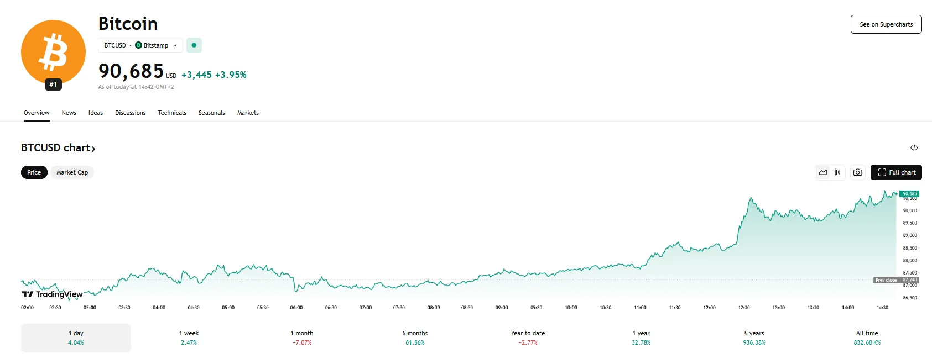The height and width of the screenshot is (364, 932).
Task: Select the 1 month range
Action: tap(302, 337)
